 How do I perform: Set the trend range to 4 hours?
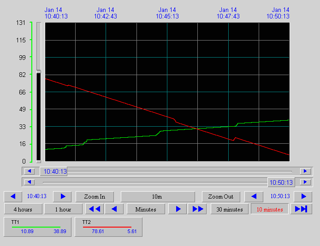point(23,209)
